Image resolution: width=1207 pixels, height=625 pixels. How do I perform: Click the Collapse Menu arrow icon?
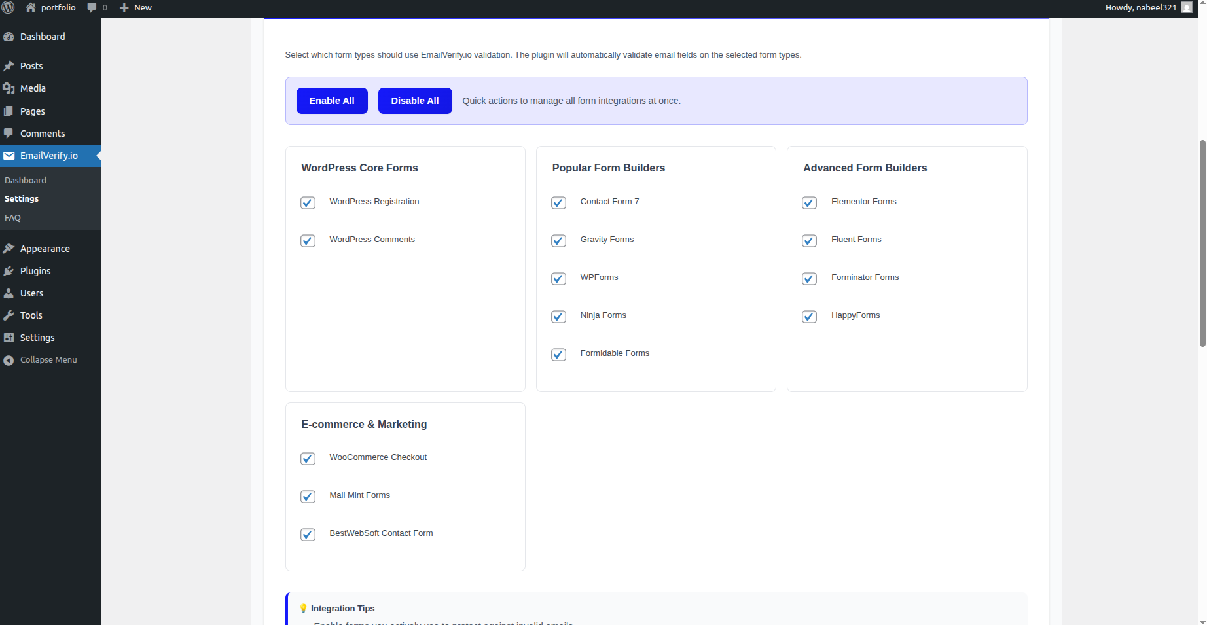tap(9, 360)
